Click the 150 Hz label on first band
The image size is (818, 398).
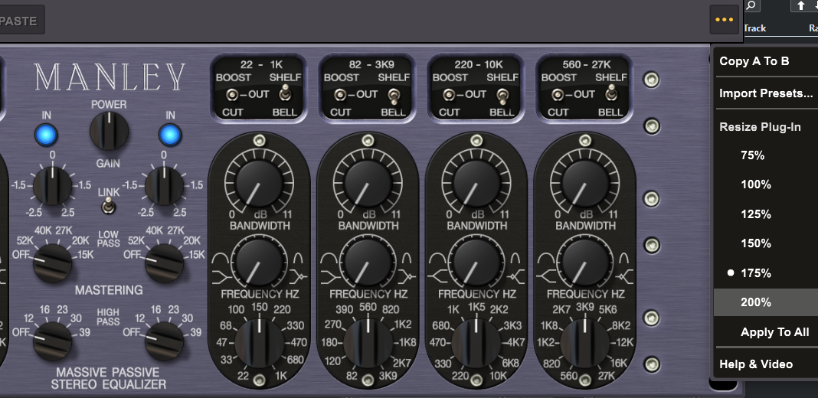click(x=260, y=306)
